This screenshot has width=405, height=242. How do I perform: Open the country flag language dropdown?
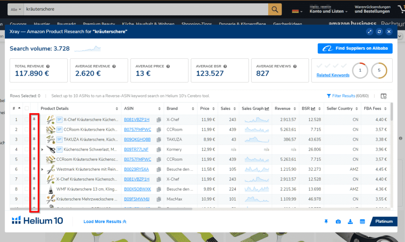(x=297, y=11)
